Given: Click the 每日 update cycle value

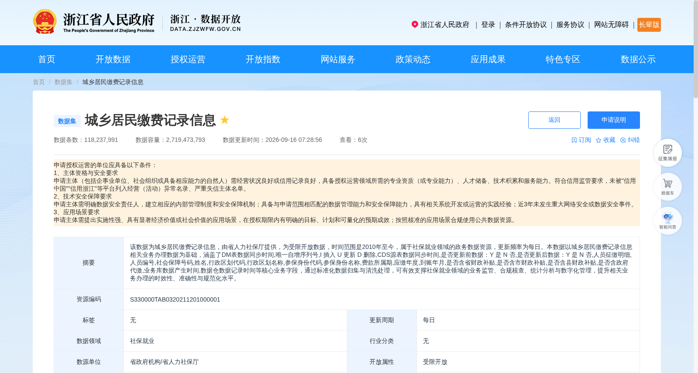Looking at the screenshot, I should [429, 320].
